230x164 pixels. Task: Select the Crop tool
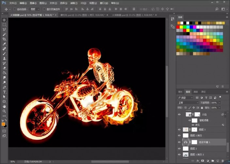tap(4, 39)
